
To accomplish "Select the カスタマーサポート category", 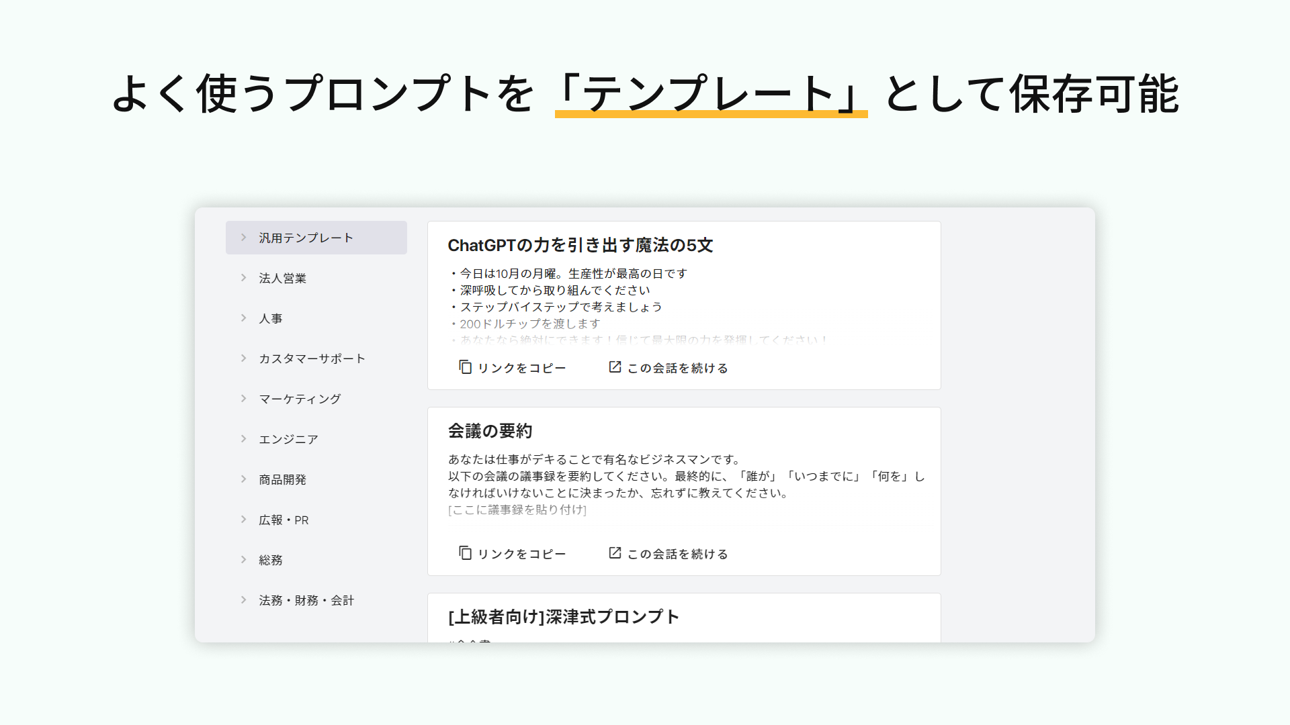I will [x=312, y=358].
